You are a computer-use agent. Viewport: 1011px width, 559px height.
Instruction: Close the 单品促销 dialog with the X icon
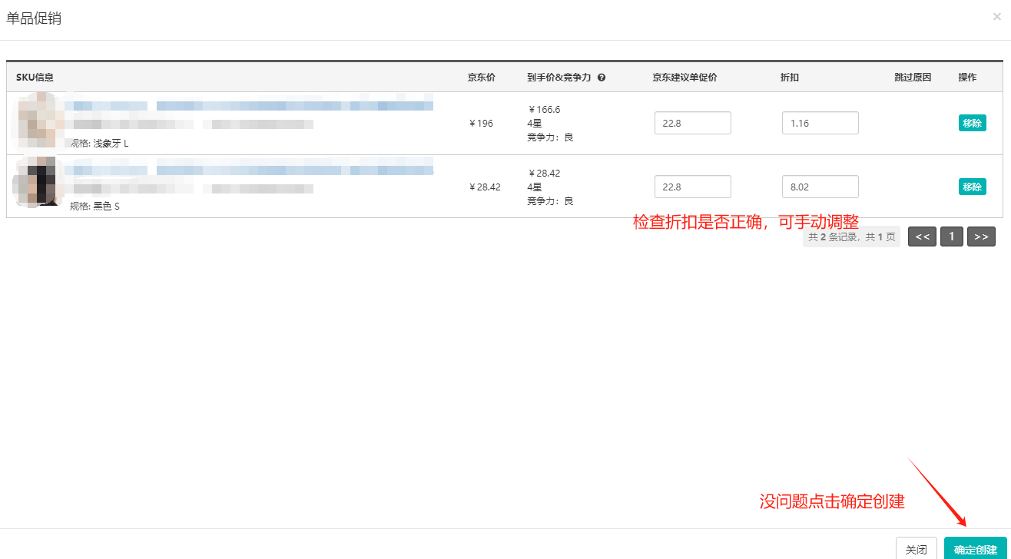996,16
